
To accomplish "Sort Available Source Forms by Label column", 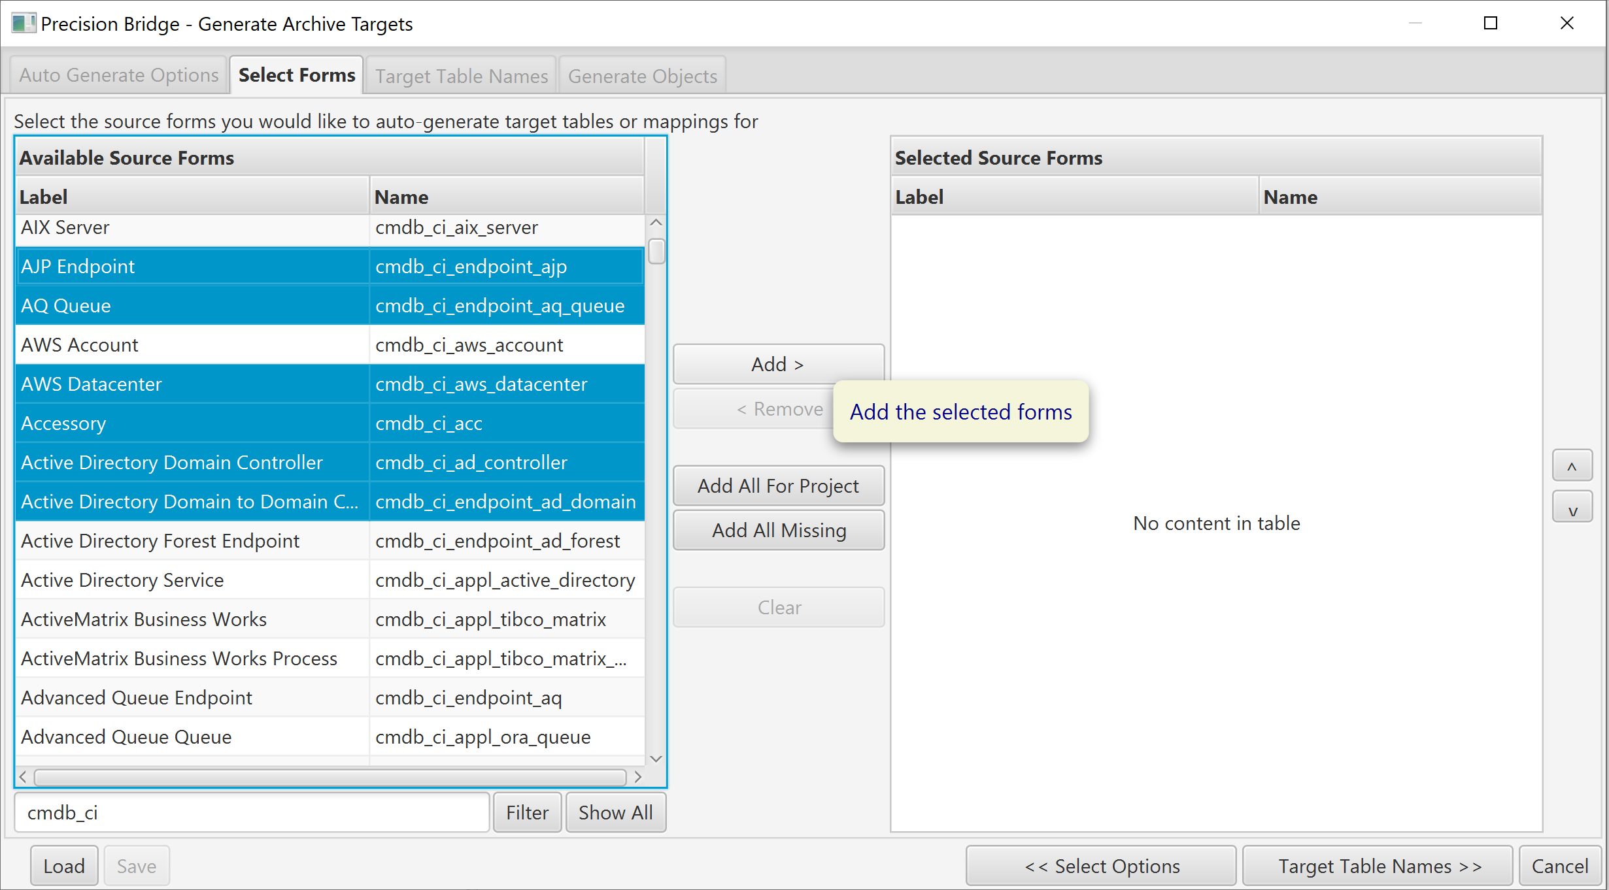I will pos(192,197).
